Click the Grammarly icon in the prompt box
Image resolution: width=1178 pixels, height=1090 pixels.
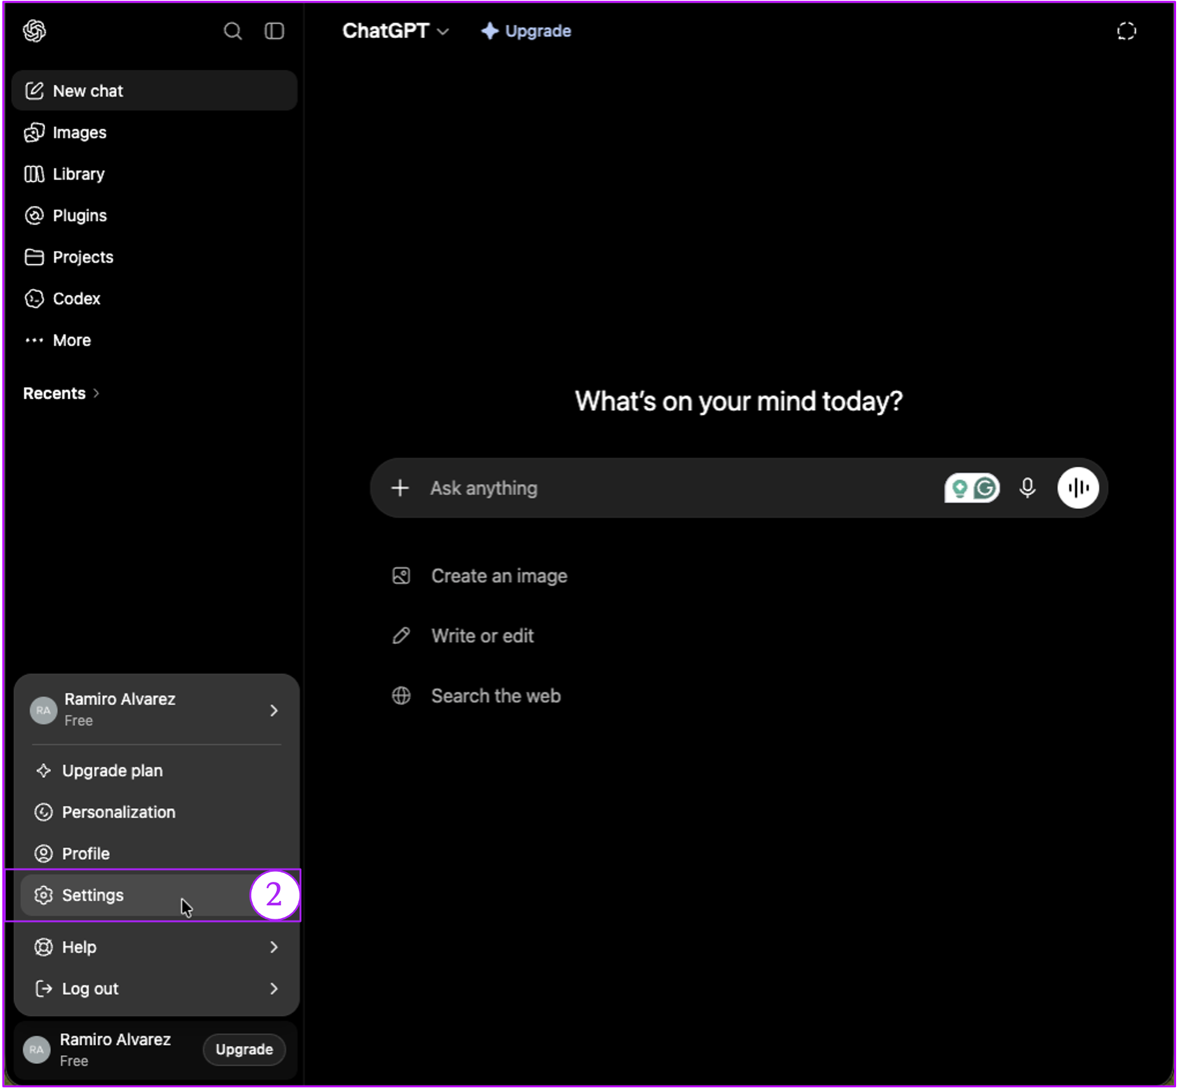986,488
